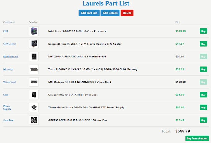This screenshot has height=143, width=211.
Task: Click the $100.00 video card price
Action: 181,82
